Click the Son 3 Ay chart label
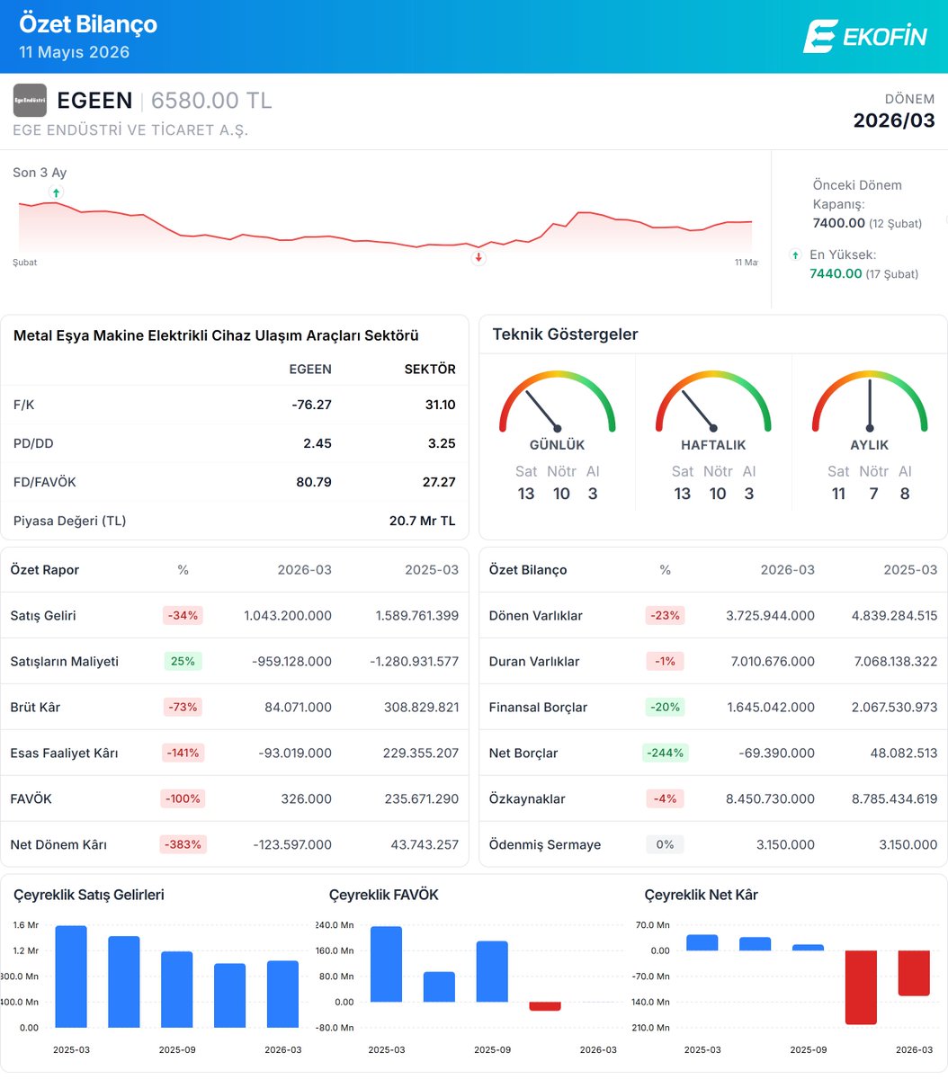The image size is (948, 1079). click(x=40, y=173)
